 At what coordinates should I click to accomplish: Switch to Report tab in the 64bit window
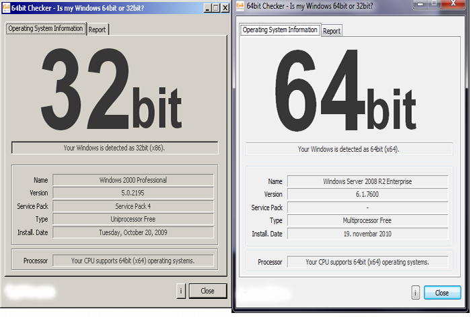pos(332,31)
